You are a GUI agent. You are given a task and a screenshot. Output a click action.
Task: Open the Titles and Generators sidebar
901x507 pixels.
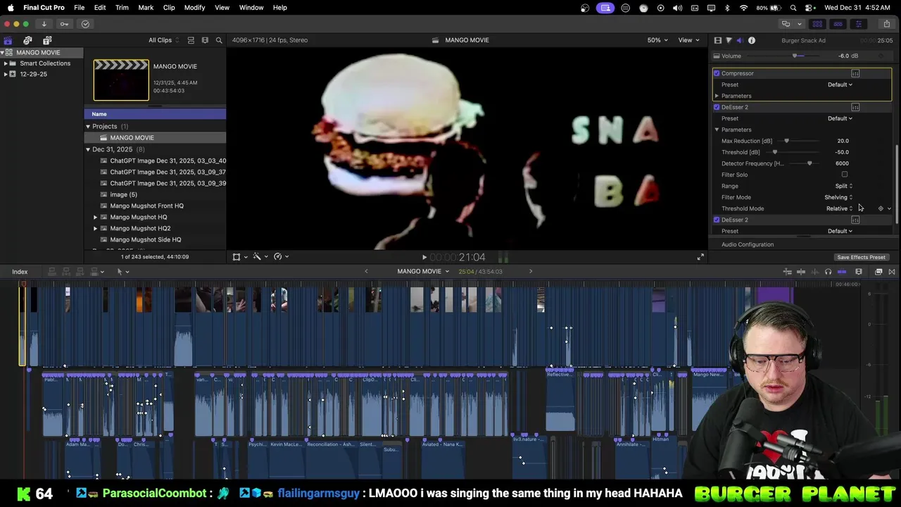pos(47,40)
